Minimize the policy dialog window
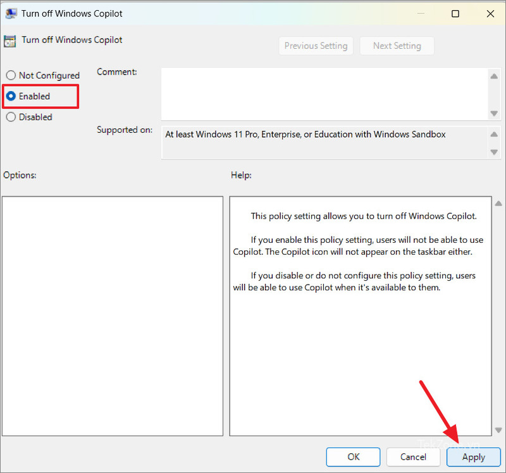This screenshot has height=473, width=506. [x=421, y=13]
